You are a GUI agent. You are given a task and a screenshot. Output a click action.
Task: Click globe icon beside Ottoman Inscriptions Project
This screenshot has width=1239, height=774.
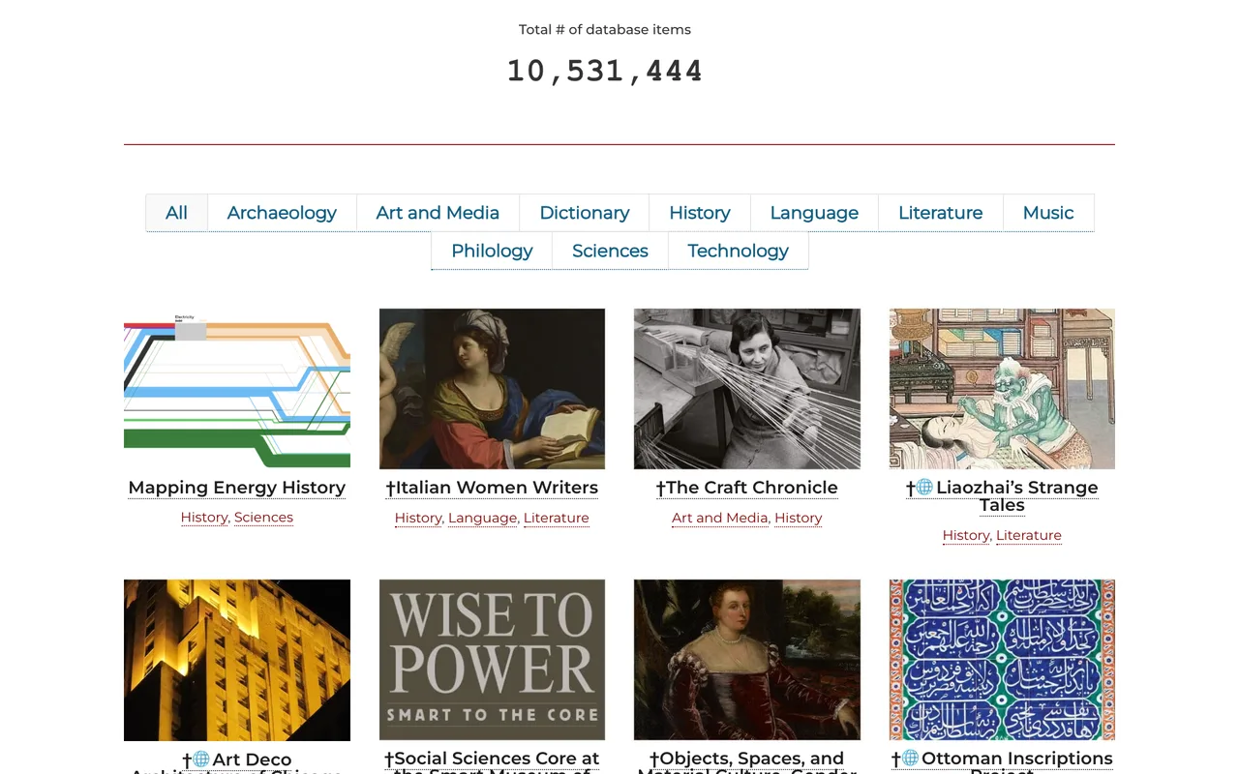pos(910,758)
